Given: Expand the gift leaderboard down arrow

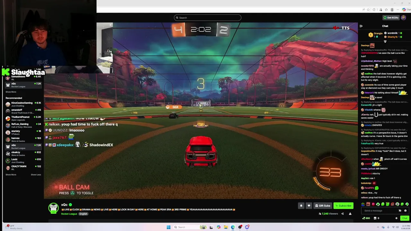Looking at the screenshot, I should (x=385, y=41).
